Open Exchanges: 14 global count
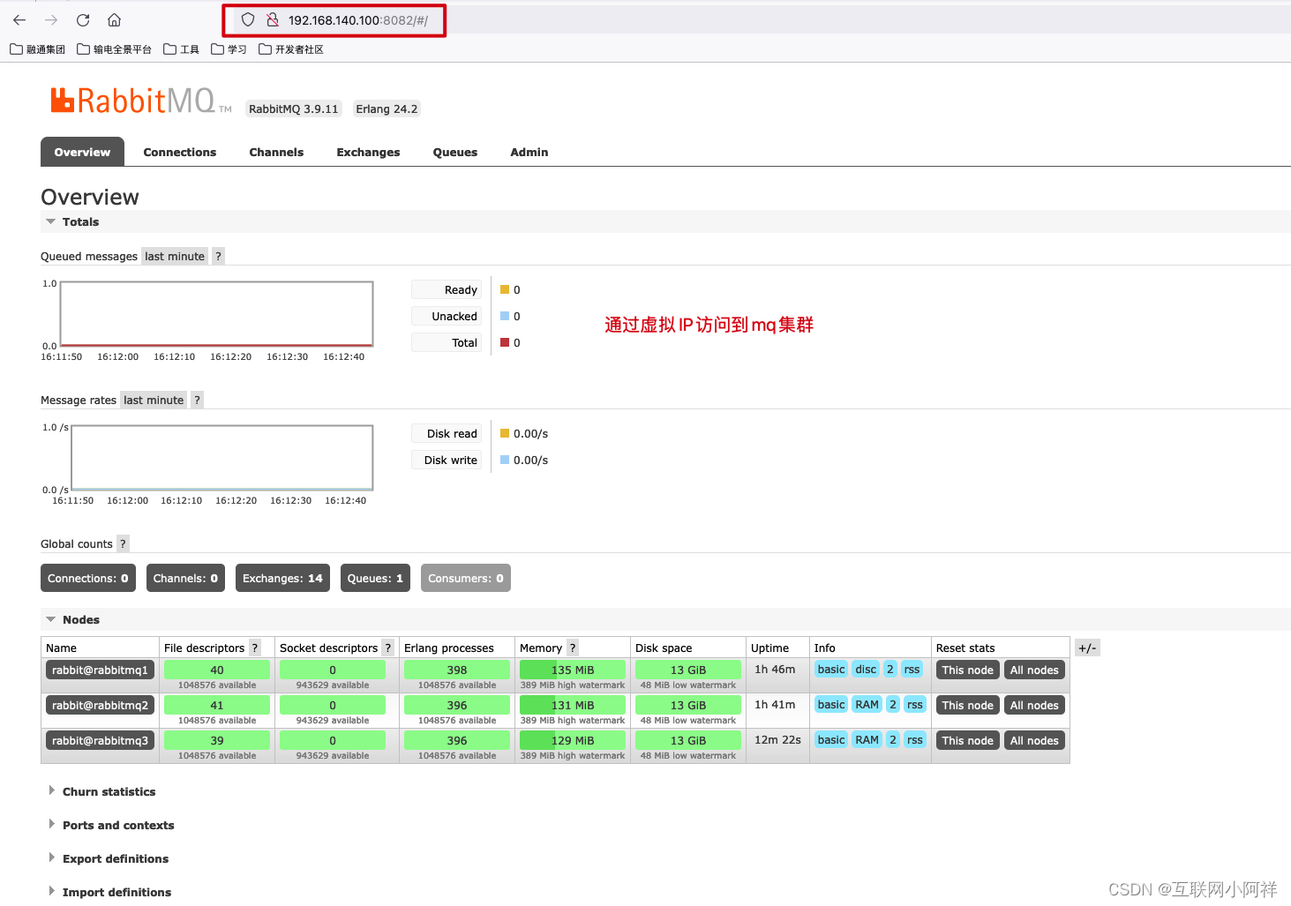This screenshot has height=906, width=1291. [282, 578]
